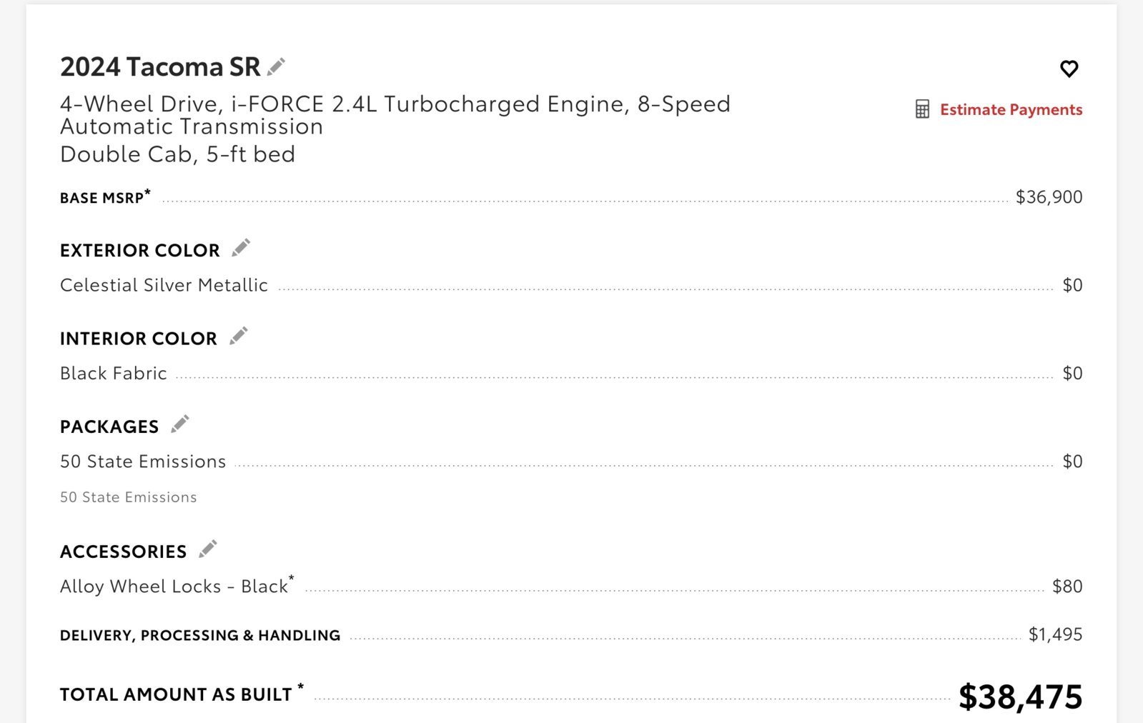Edit the Packages section
The width and height of the screenshot is (1143, 723).
click(x=180, y=424)
